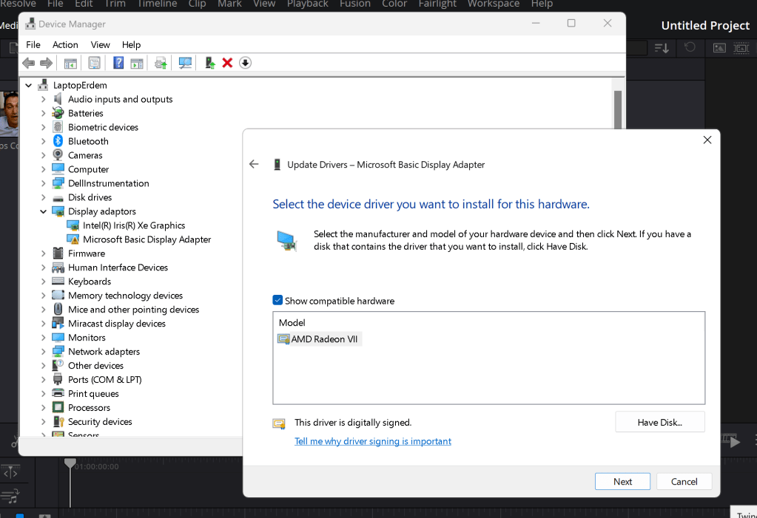The width and height of the screenshot is (757, 518).
Task: Click the undo icon in Resolve toolbar
Action: pos(690,47)
